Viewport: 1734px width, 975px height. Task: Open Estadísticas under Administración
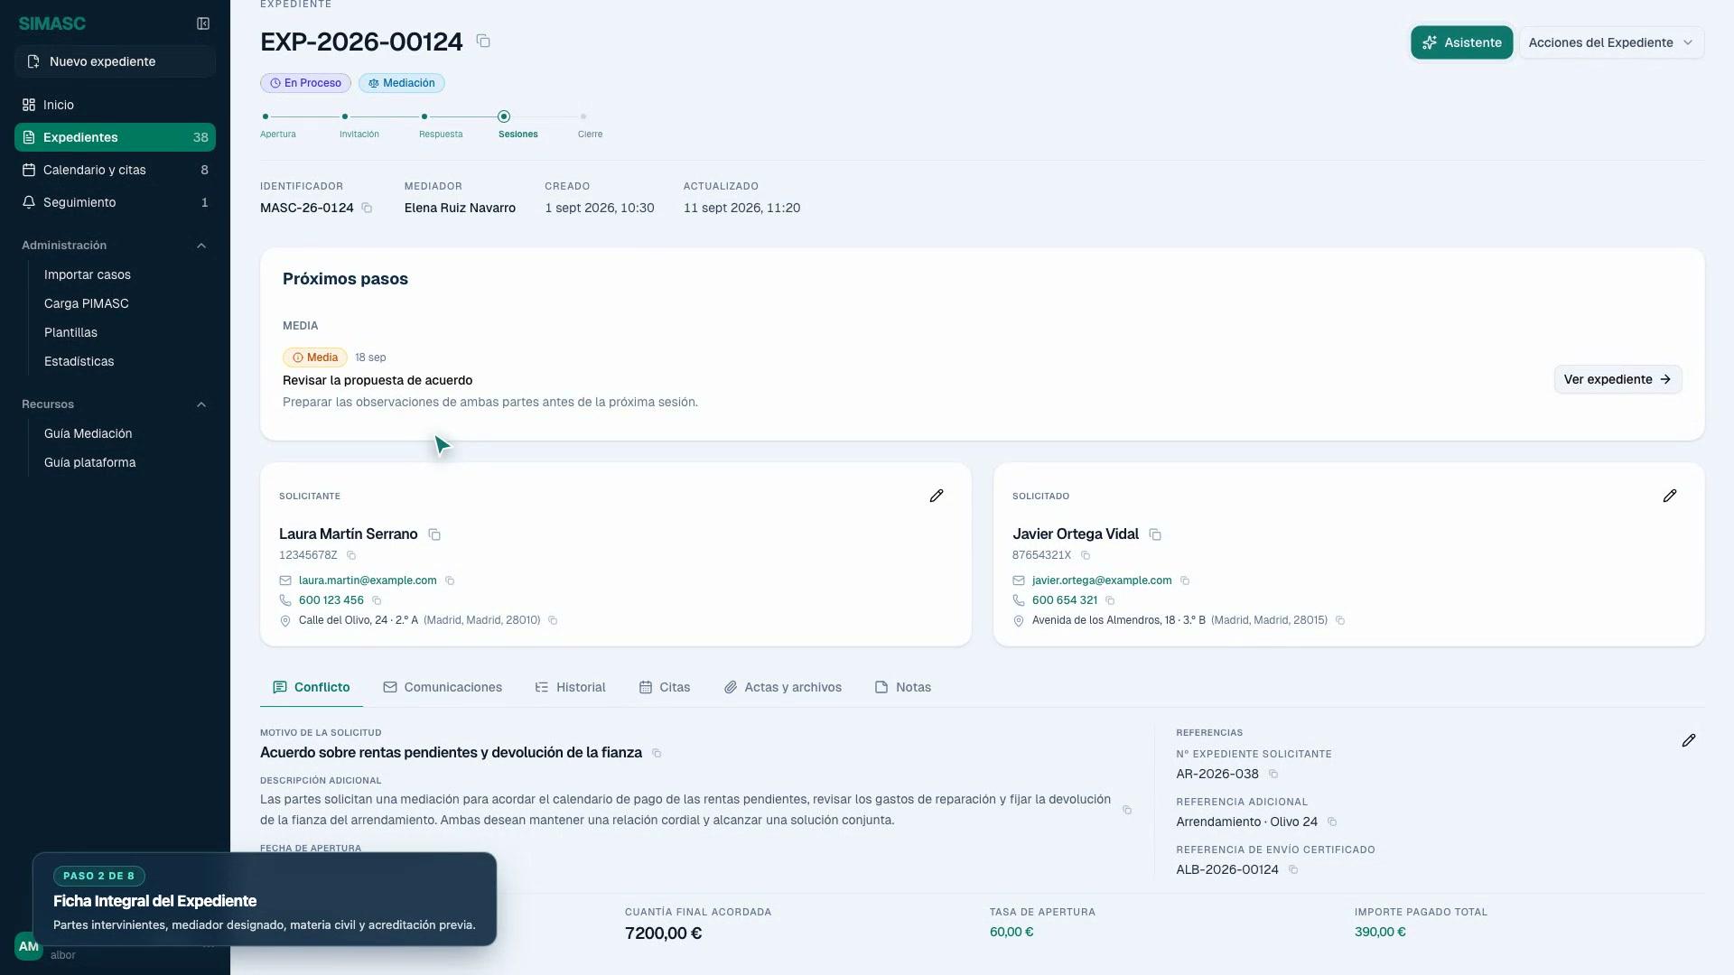pos(79,361)
